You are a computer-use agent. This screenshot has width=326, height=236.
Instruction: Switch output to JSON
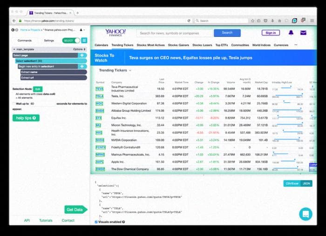(306, 183)
